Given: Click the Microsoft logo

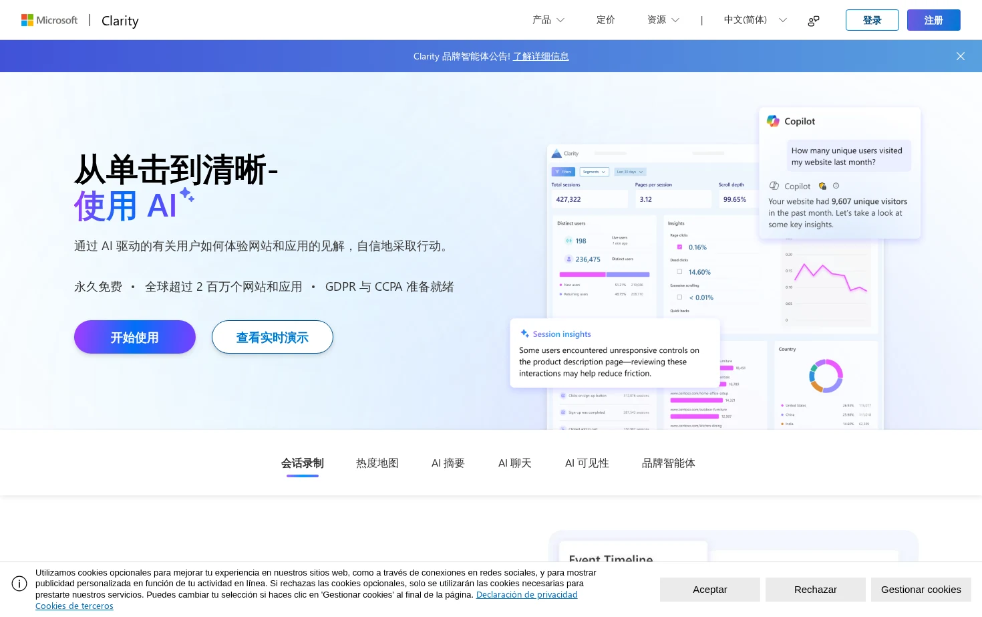Looking at the screenshot, I should [x=49, y=20].
